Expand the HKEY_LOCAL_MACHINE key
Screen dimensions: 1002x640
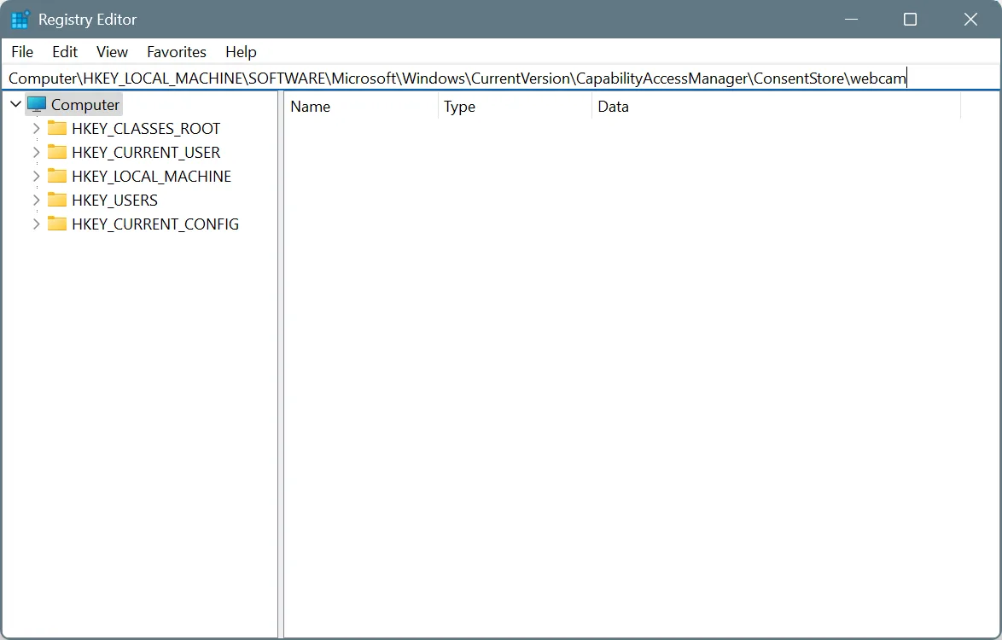click(x=37, y=176)
